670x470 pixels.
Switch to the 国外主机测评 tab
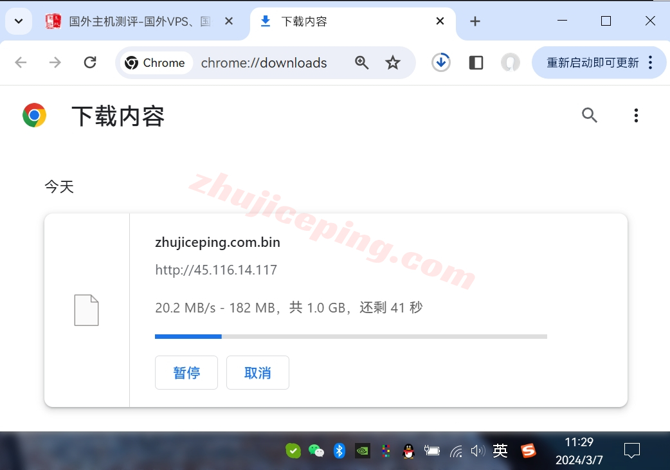point(140,21)
